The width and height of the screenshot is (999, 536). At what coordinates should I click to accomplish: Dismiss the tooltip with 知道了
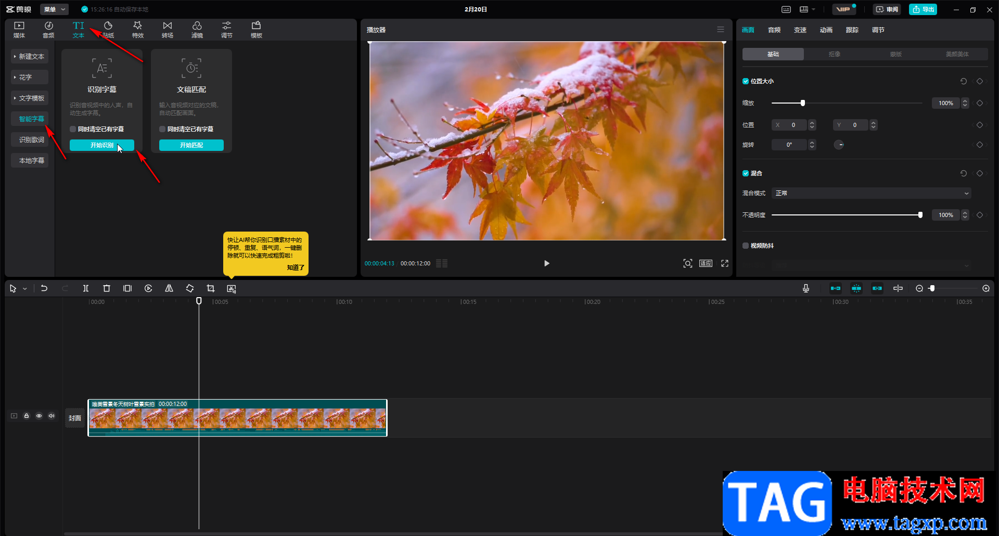[295, 267]
